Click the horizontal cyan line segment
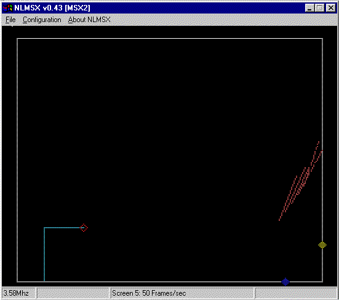 point(62,227)
